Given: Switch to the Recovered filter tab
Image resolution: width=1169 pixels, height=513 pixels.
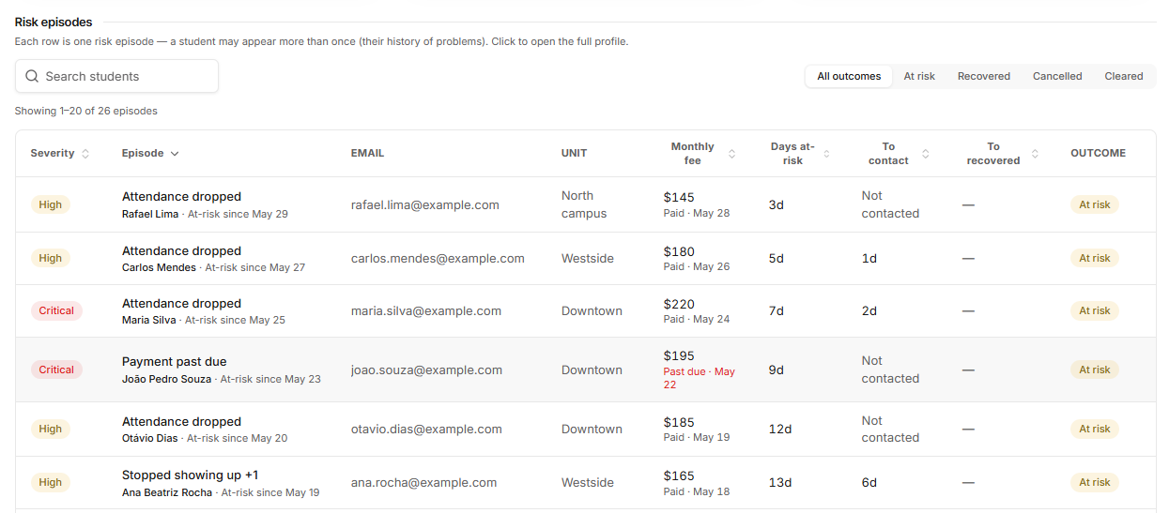Looking at the screenshot, I should tap(984, 76).
